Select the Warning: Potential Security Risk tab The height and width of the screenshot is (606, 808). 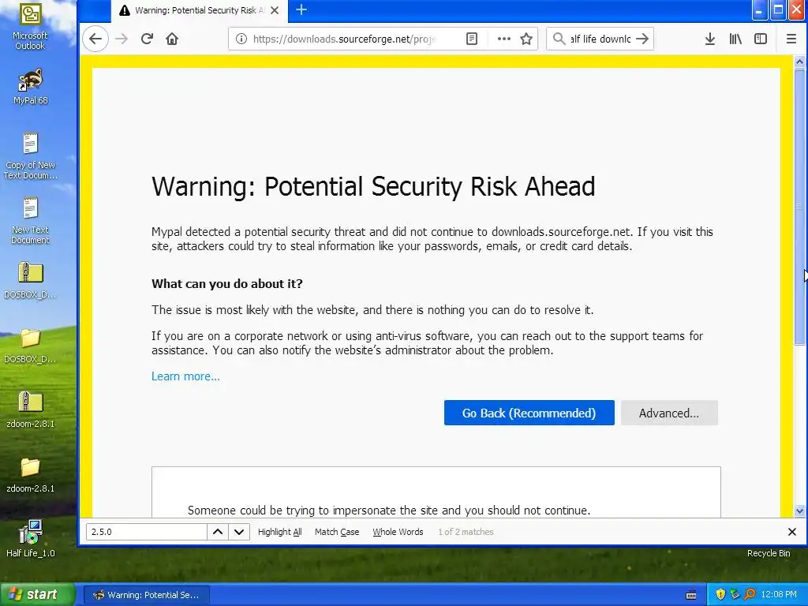tap(199, 10)
